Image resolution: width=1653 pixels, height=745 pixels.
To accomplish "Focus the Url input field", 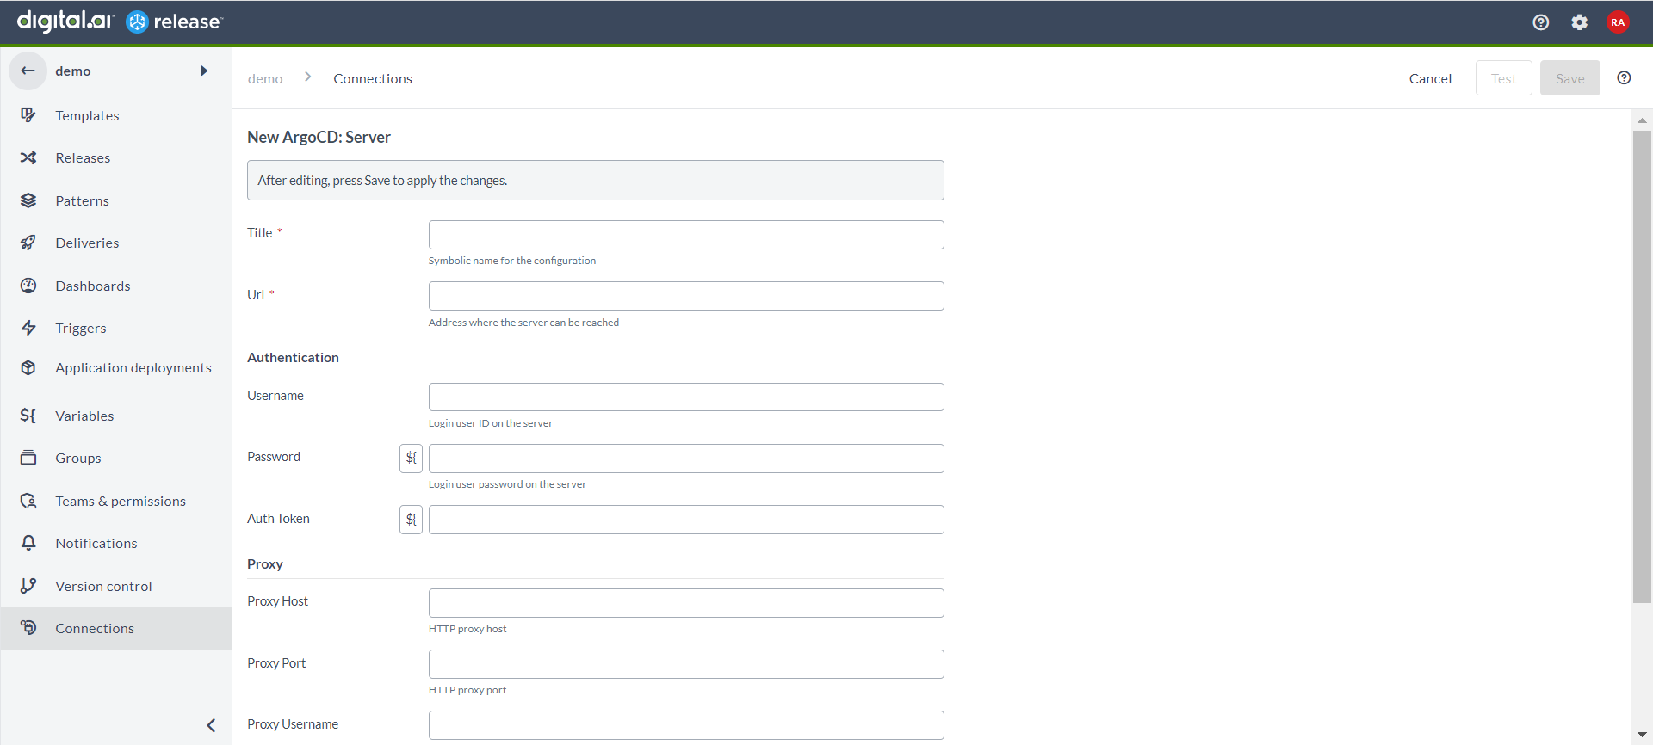I will [686, 296].
